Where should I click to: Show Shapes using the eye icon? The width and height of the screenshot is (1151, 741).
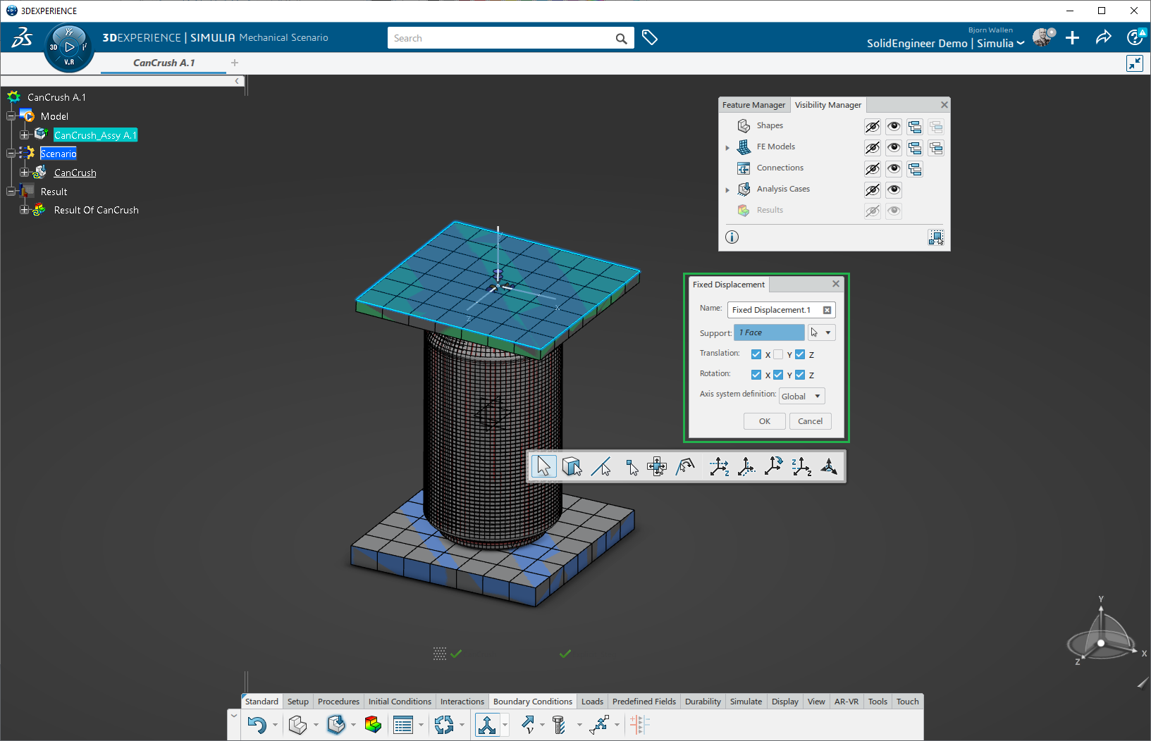tap(893, 126)
